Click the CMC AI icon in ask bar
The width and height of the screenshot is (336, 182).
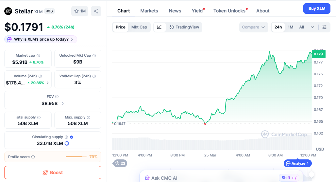point(147,178)
